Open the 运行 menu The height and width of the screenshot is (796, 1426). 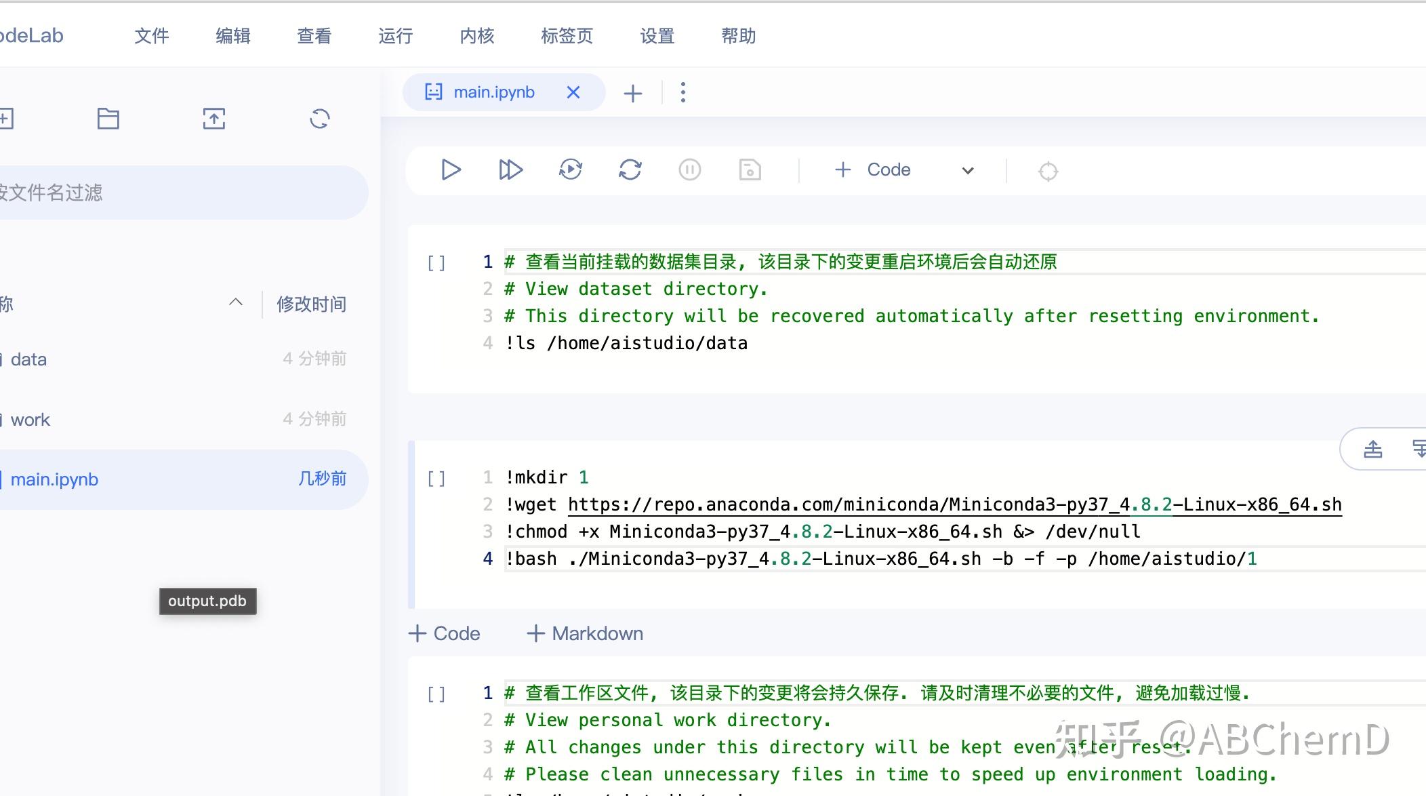396,36
